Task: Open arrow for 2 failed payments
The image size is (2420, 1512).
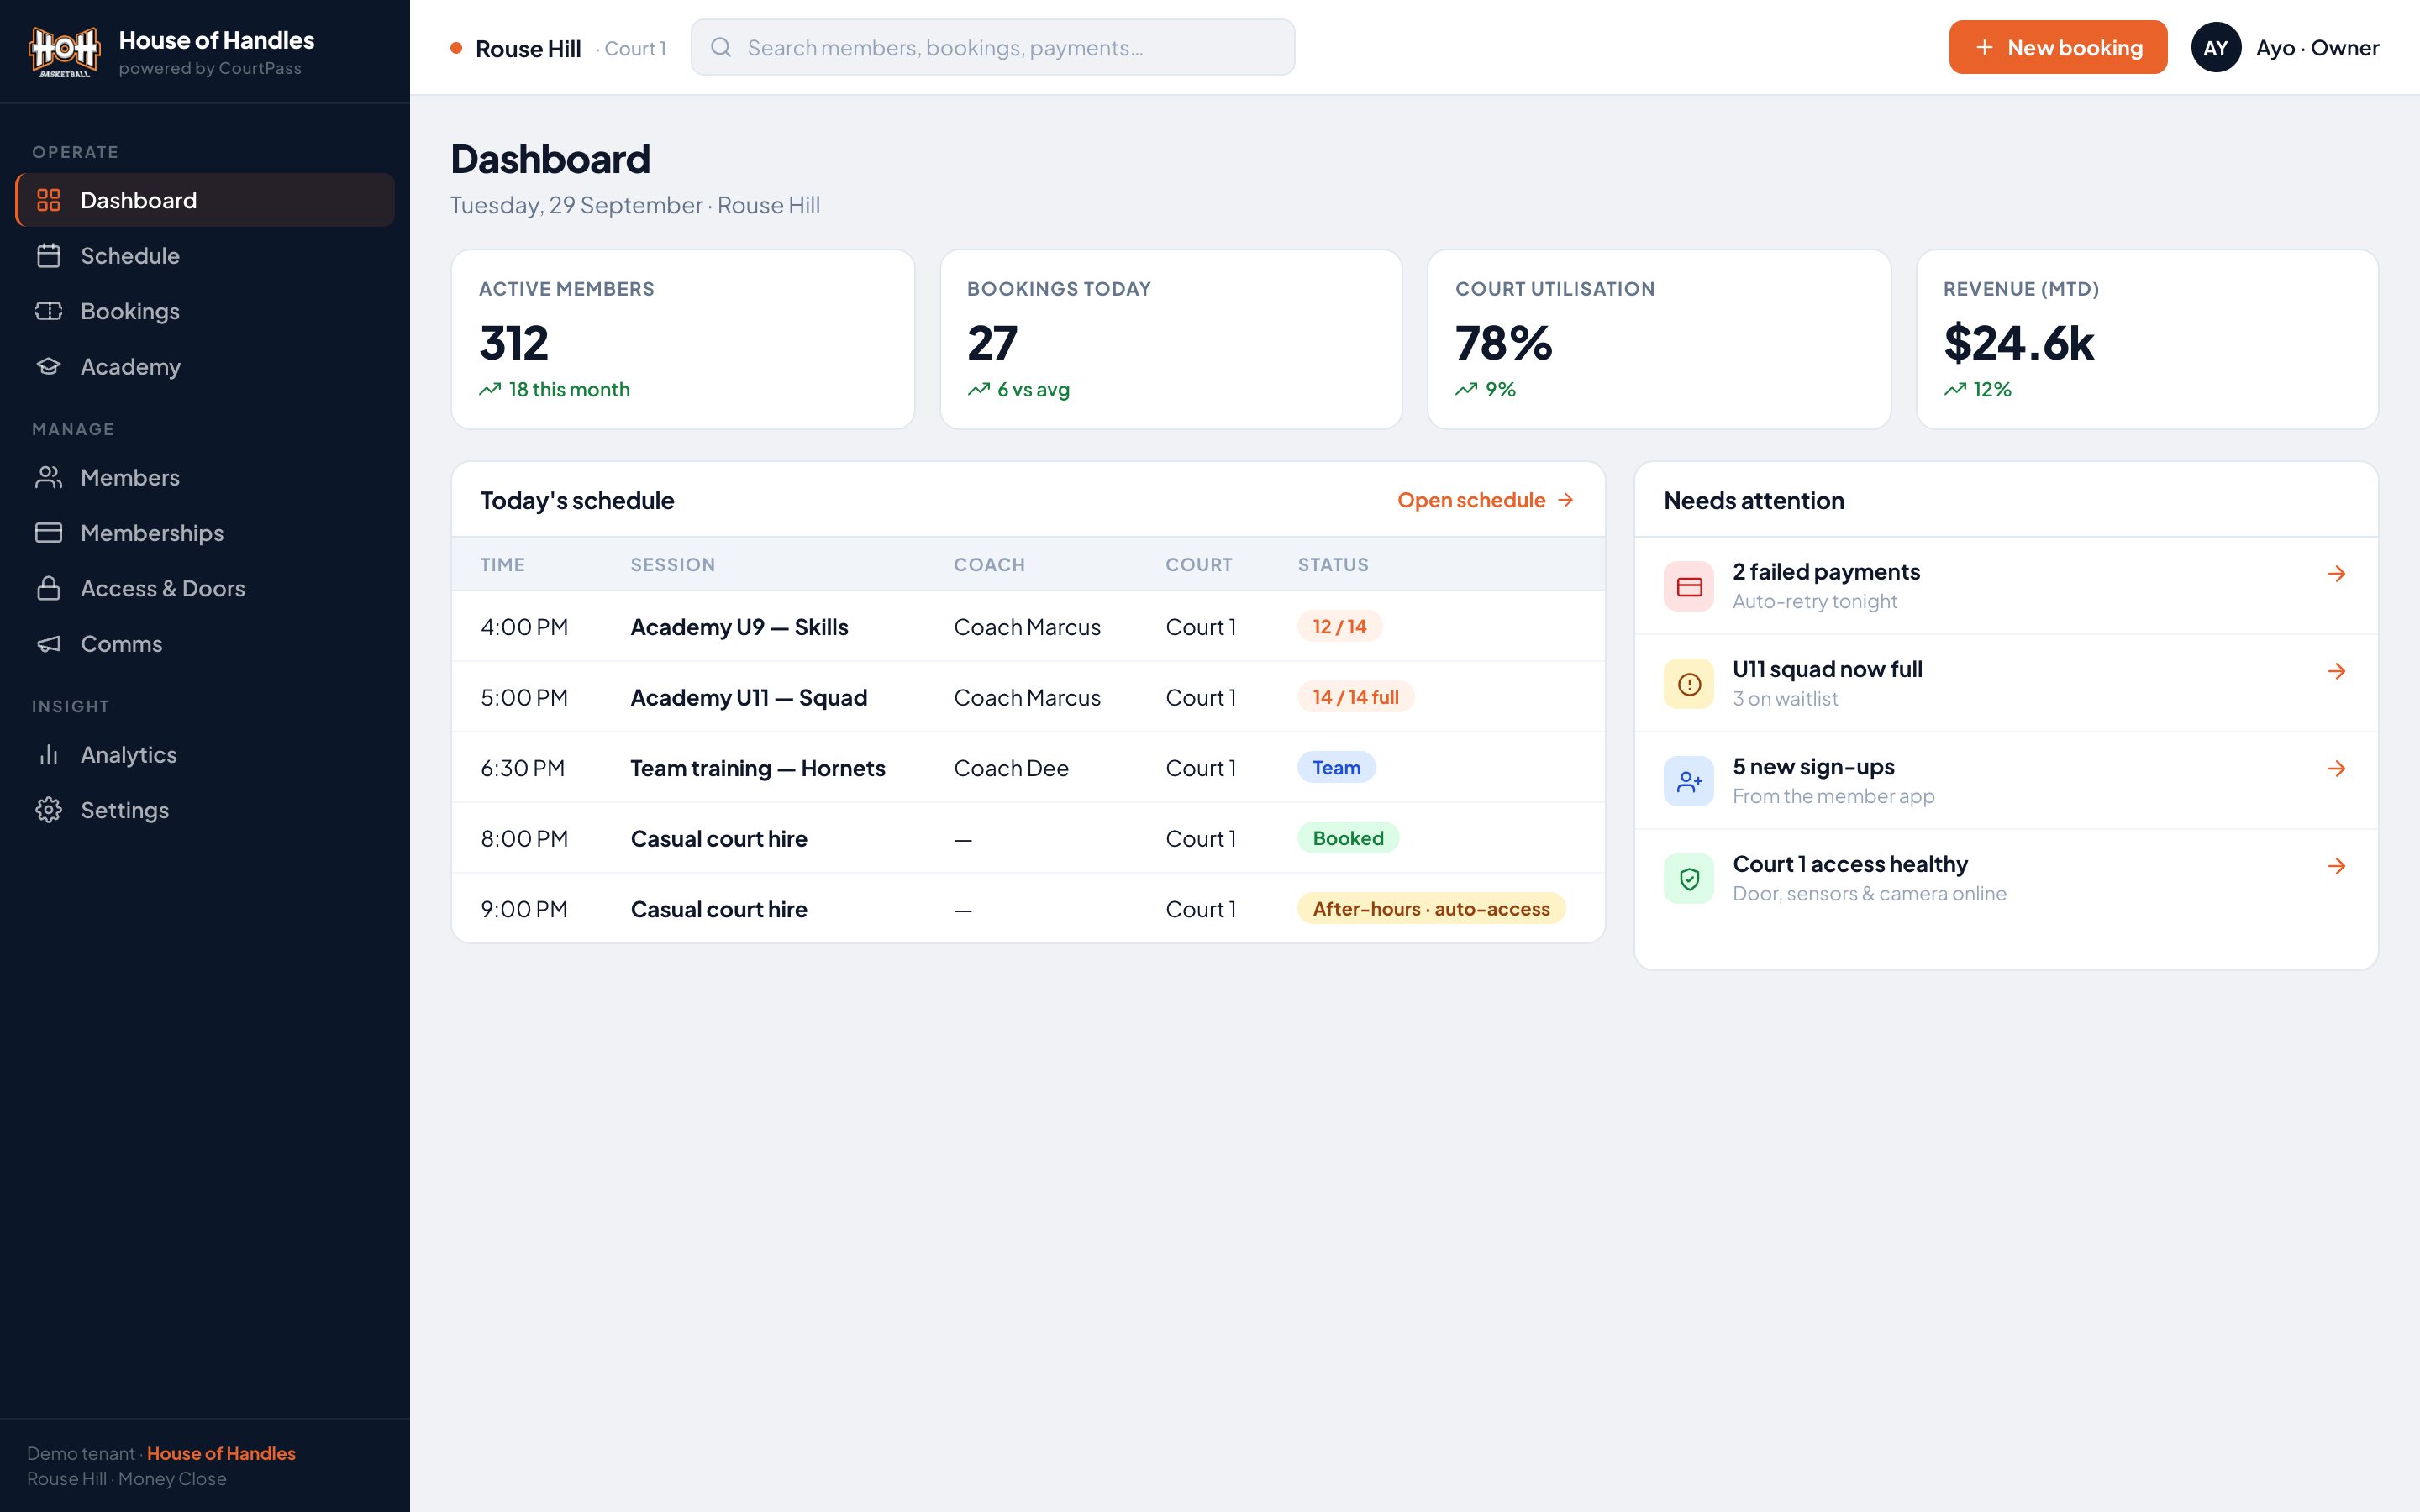Action: click(x=2336, y=573)
